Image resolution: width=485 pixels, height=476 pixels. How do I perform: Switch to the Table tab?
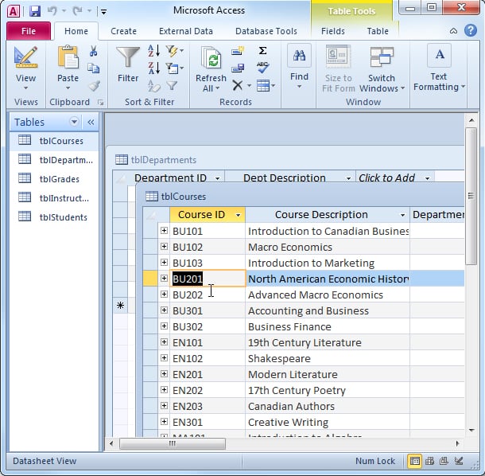pyautogui.click(x=378, y=31)
